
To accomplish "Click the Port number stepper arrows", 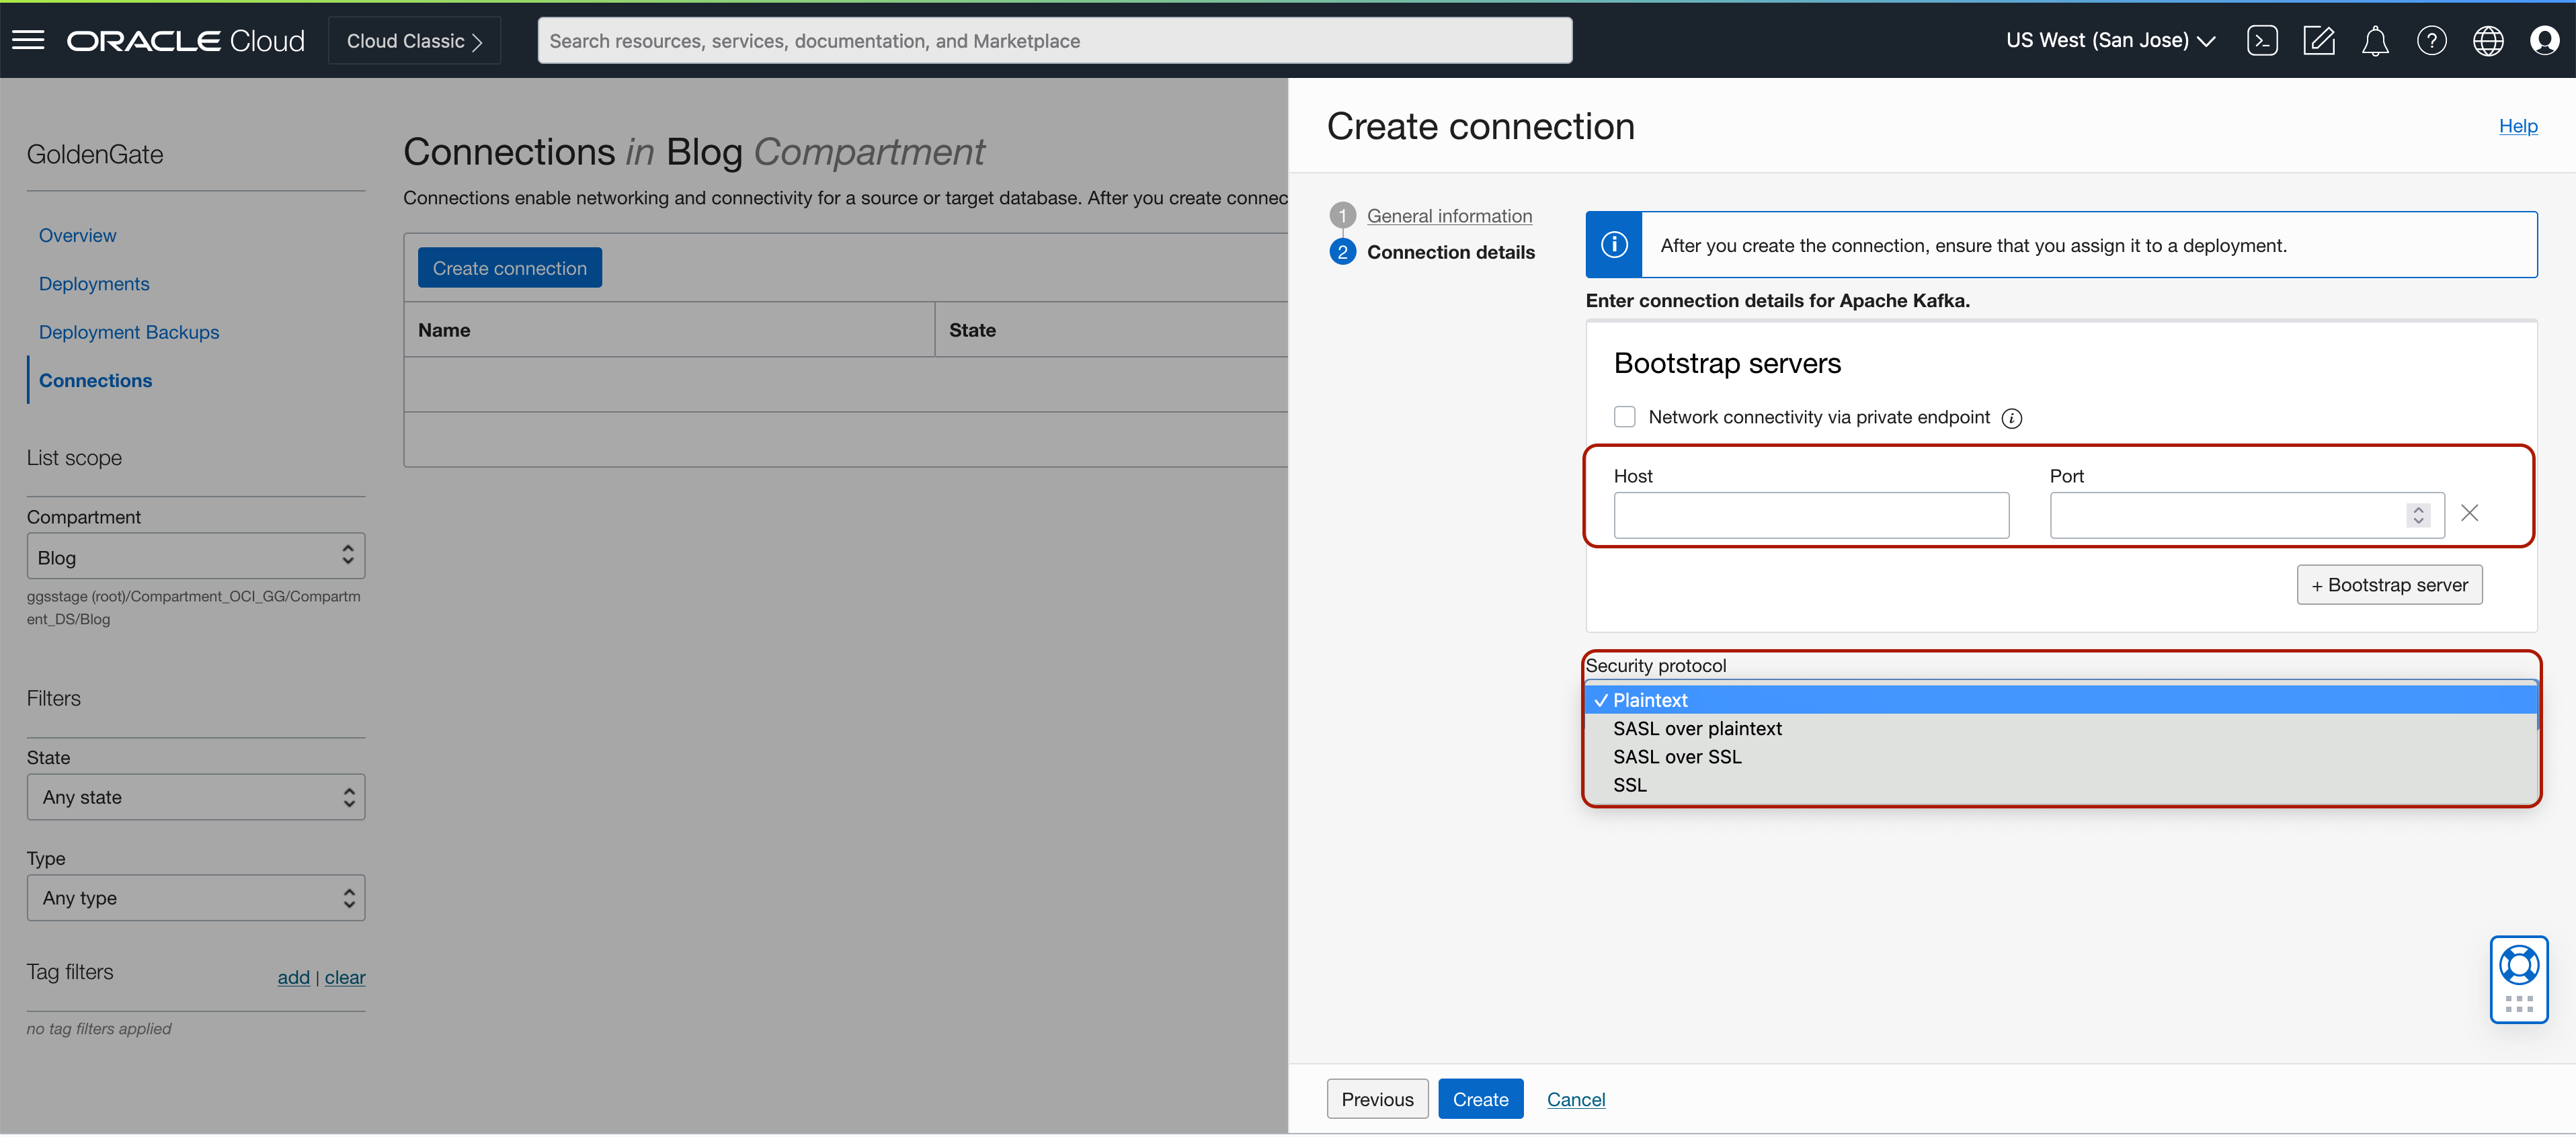I will click(2418, 515).
